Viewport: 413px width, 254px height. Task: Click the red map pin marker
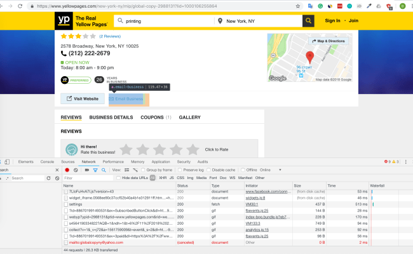310,57
